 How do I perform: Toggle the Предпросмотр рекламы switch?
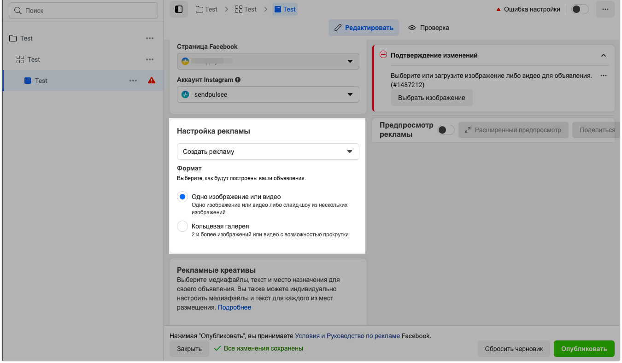446,130
